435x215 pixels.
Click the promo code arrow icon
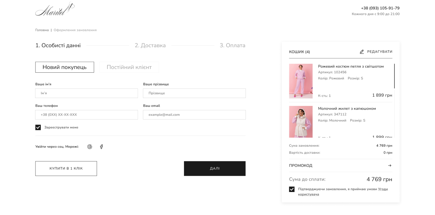[x=390, y=166]
